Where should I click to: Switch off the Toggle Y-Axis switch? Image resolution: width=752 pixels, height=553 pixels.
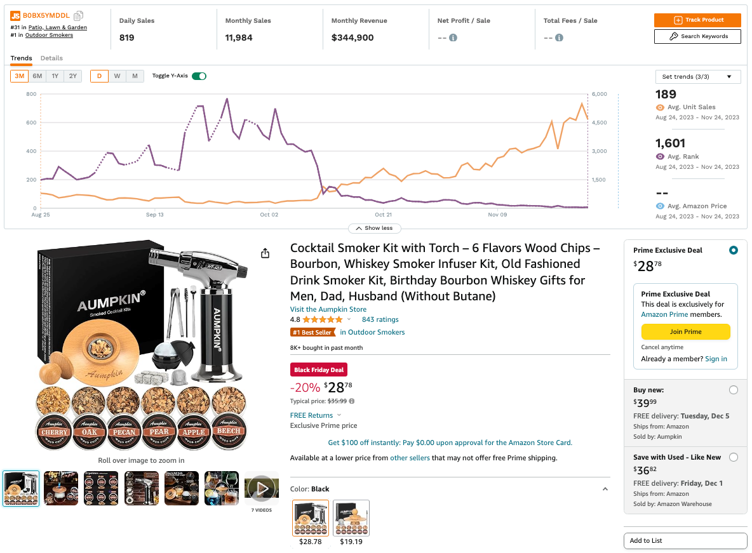[x=199, y=76]
